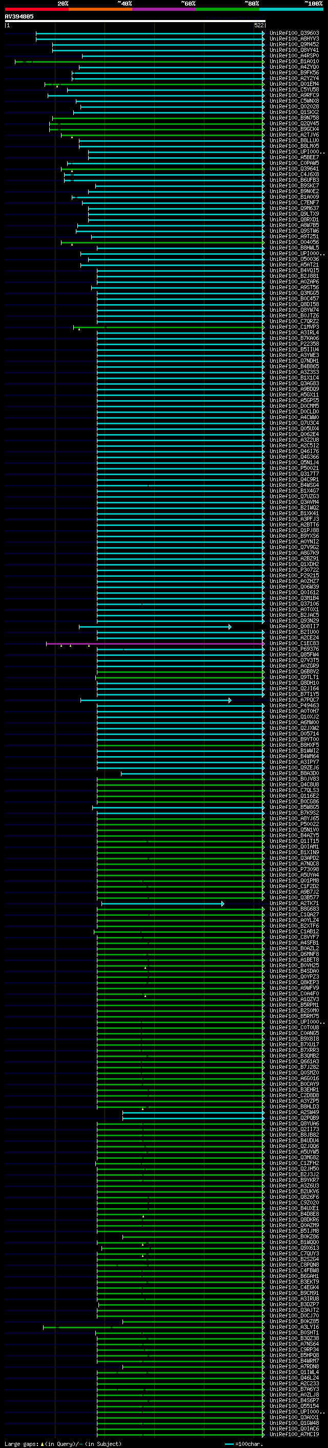Open hit UniRef100_Q08II7

tap(294, 626)
